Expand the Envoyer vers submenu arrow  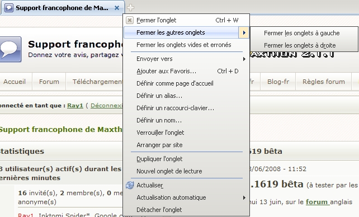pos(244,59)
